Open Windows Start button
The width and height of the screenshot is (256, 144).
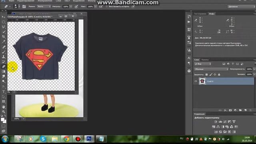(x=5, y=139)
